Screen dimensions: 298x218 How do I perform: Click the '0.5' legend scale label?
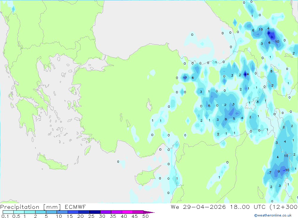[x=16, y=216]
